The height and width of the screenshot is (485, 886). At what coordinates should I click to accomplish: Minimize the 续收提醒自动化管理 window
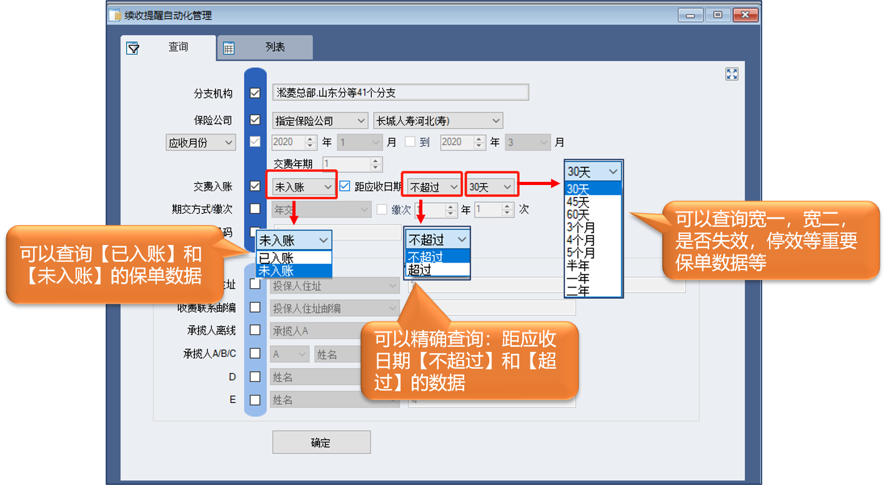pos(690,15)
